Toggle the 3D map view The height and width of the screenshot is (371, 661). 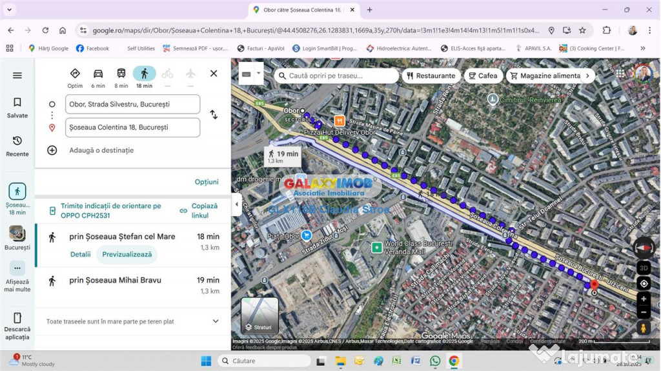click(644, 268)
